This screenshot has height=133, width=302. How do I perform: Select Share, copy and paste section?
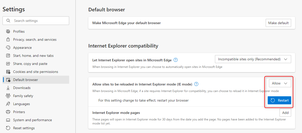coord(30,64)
